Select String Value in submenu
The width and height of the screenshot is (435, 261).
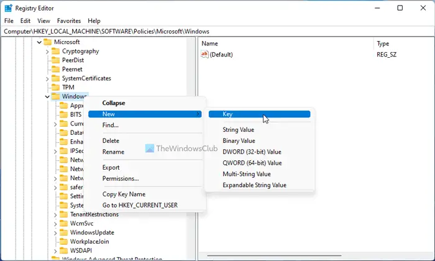(259, 129)
